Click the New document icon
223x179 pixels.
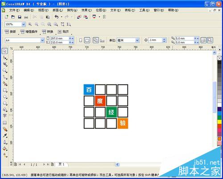(x=7, y=17)
